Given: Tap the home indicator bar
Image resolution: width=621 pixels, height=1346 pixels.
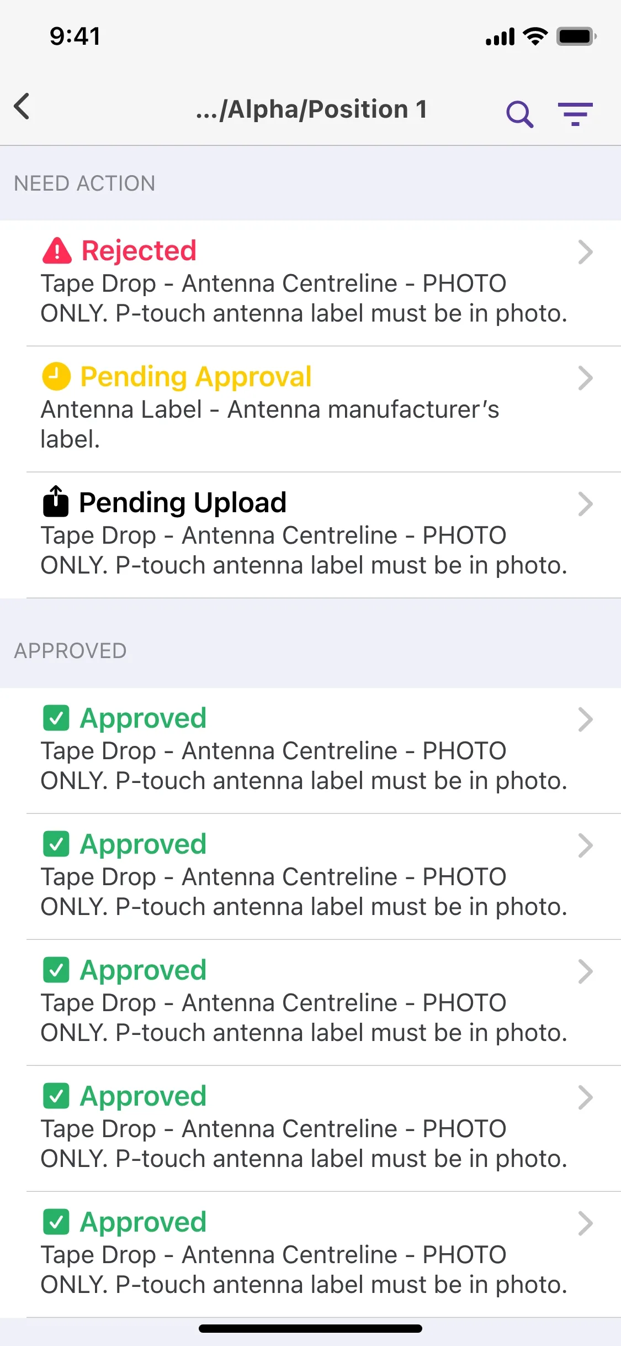Looking at the screenshot, I should (310, 1328).
